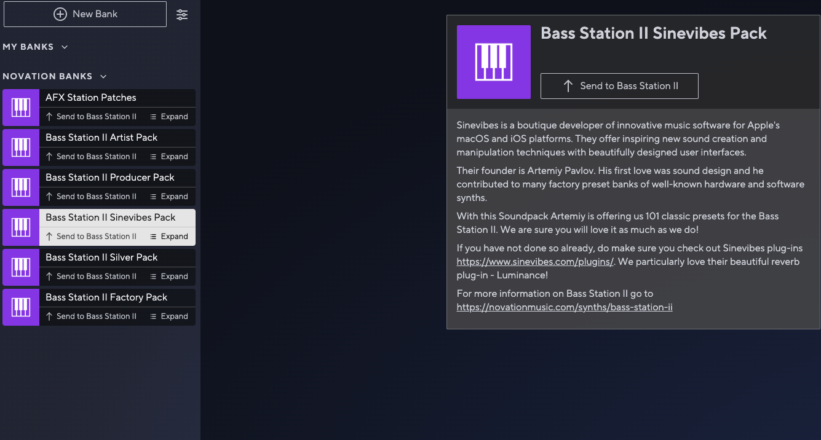
Task: Open the novationmusic.com bass-station-ii link
Action: point(565,307)
